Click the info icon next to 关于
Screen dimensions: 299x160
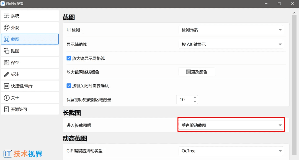(x=6, y=98)
